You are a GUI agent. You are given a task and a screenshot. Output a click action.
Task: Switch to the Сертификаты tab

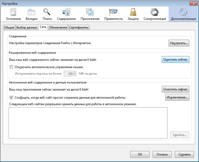[79, 27]
